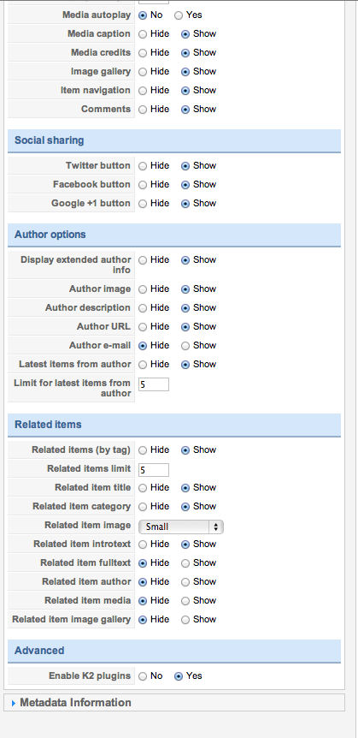The image size is (358, 738).
Task: Set Enable K2 plugins to No
Action: (143, 676)
